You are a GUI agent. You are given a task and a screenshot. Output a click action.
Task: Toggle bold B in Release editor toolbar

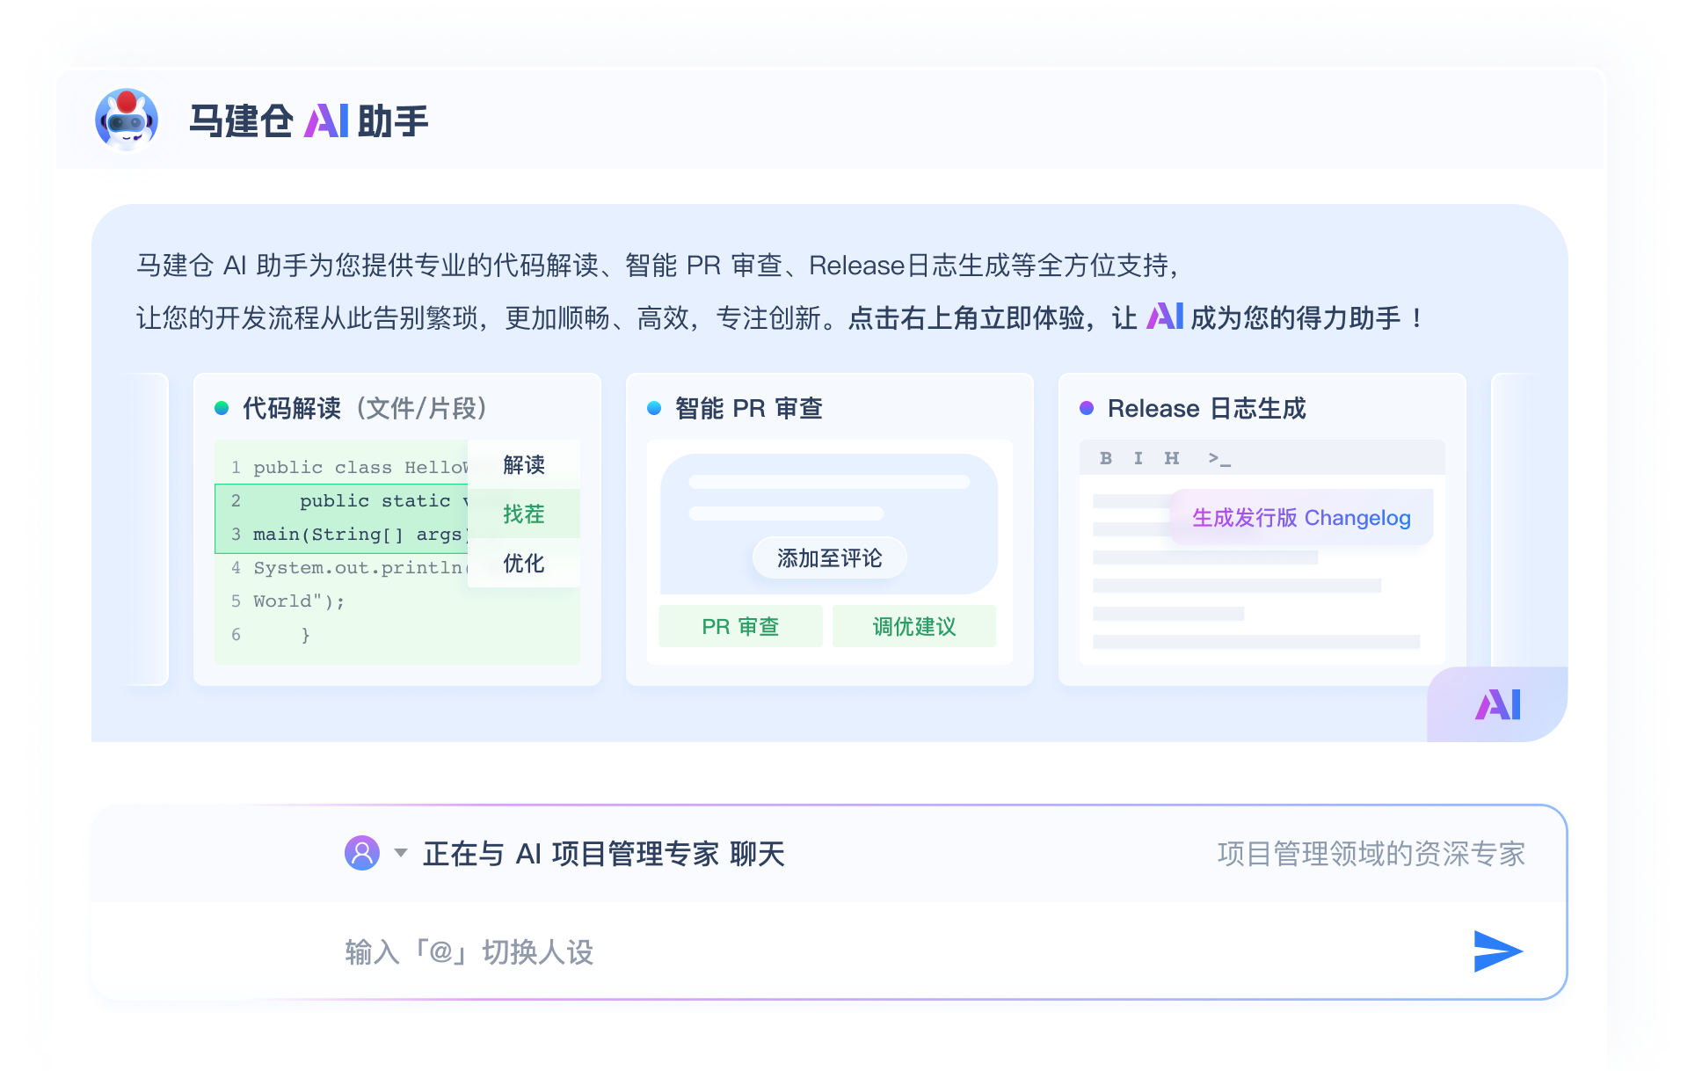(x=1106, y=458)
